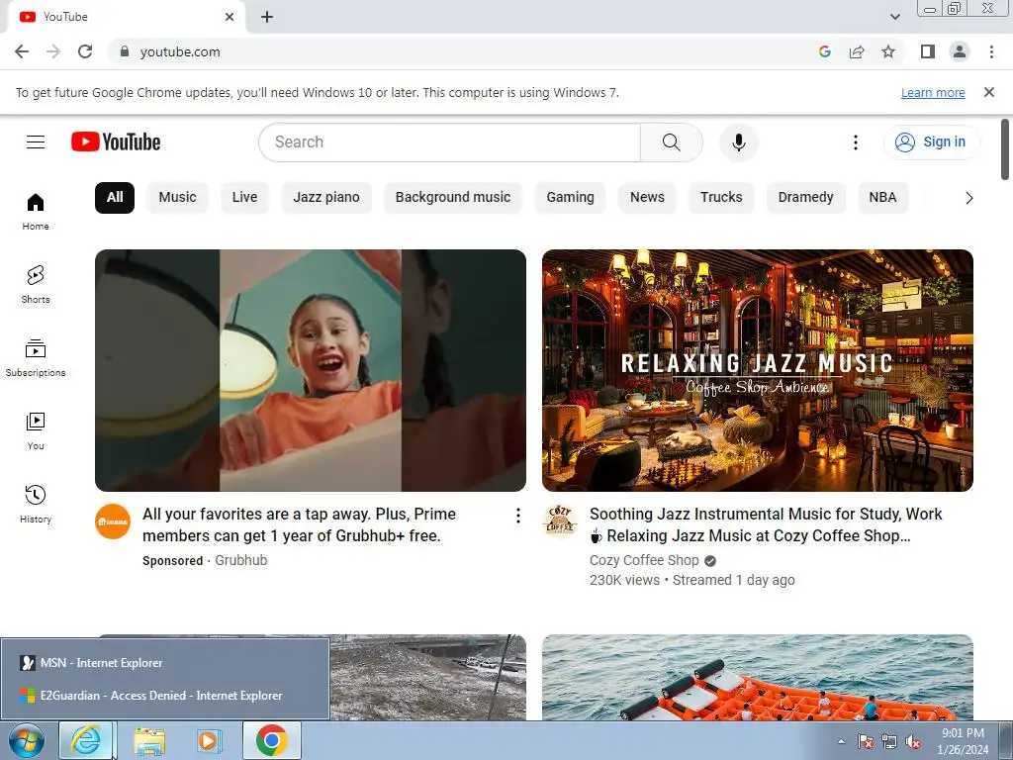
Task: Select the Jazz piano category chip
Action: tap(326, 197)
